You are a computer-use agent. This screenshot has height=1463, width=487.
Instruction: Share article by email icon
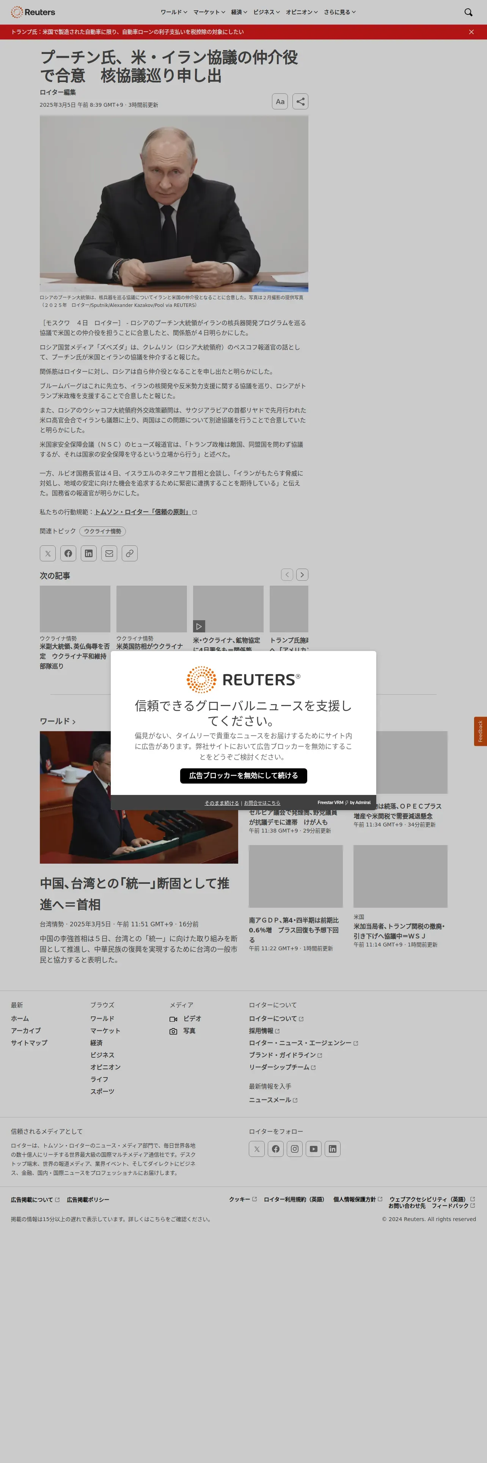coord(109,553)
